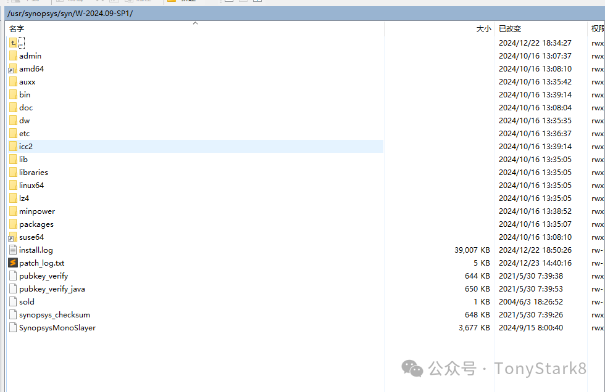Click the date 2021/5/30 7:39:26
This screenshot has width=605, height=392.
[x=531, y=315]
